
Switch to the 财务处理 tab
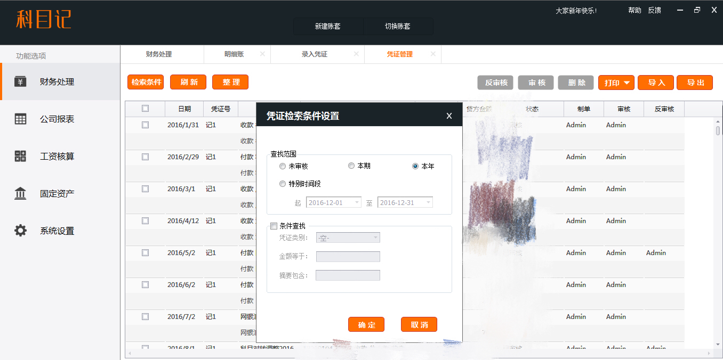(159, 54)
